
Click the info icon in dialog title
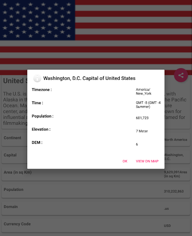(37, 78)
